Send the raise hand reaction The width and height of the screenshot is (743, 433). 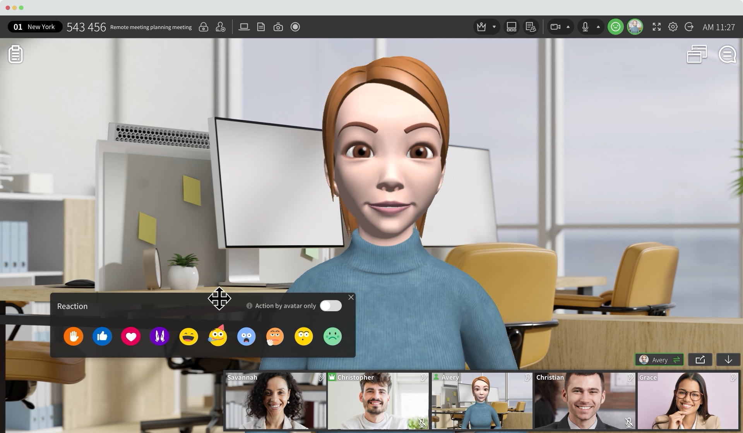(74, 336)
